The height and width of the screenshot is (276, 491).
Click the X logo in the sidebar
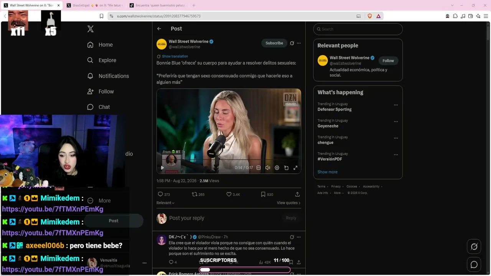tap(91, 29)
